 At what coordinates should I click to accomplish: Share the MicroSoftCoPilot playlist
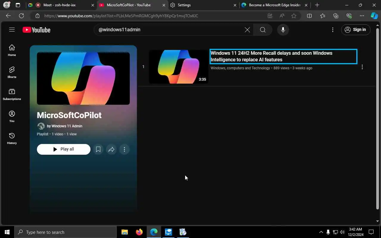tap(111, 149)
